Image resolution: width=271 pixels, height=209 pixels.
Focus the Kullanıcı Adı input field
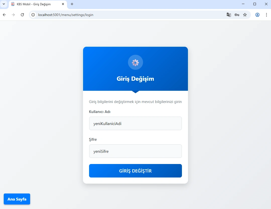(135, 123)
